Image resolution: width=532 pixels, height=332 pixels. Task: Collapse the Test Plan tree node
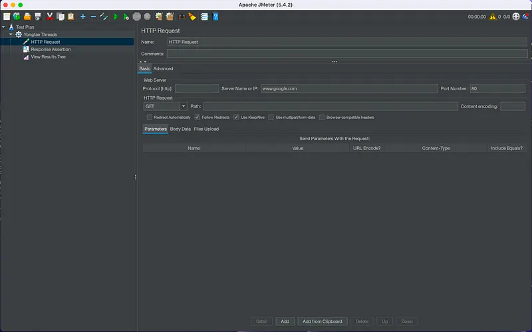click(x=3, y=27)
